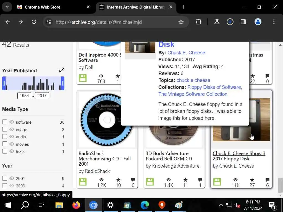Click the page vertical scrollbar thumb
Image resolution: width=283 pixels, height=212 pixels.
coord(280,185)
